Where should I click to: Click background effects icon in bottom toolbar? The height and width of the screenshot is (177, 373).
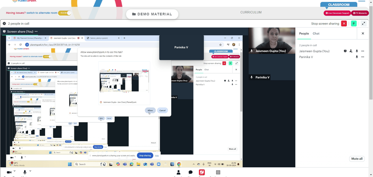click(x=218, y=172)
